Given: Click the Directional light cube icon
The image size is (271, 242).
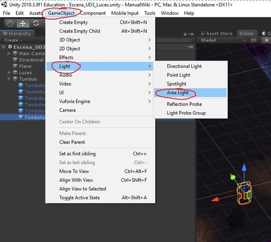Looking at the screenshot, I should pyautogui.click(x=15, y=60).
